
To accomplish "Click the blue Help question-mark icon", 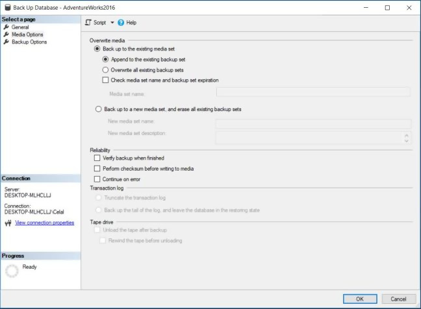I will [x=121, y=23].
